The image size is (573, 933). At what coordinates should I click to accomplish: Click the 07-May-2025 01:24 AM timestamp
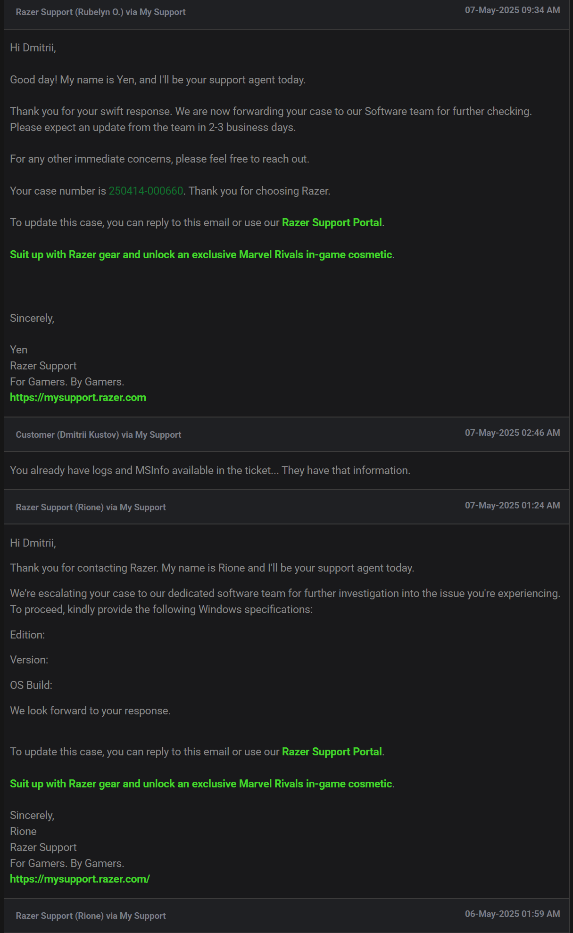[x=513, y=505]
